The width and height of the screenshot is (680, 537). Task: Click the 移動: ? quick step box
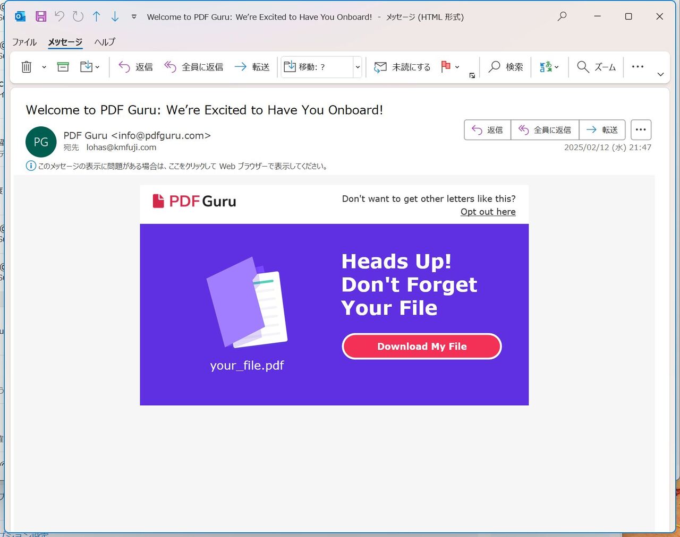click(x=317, y=67)
